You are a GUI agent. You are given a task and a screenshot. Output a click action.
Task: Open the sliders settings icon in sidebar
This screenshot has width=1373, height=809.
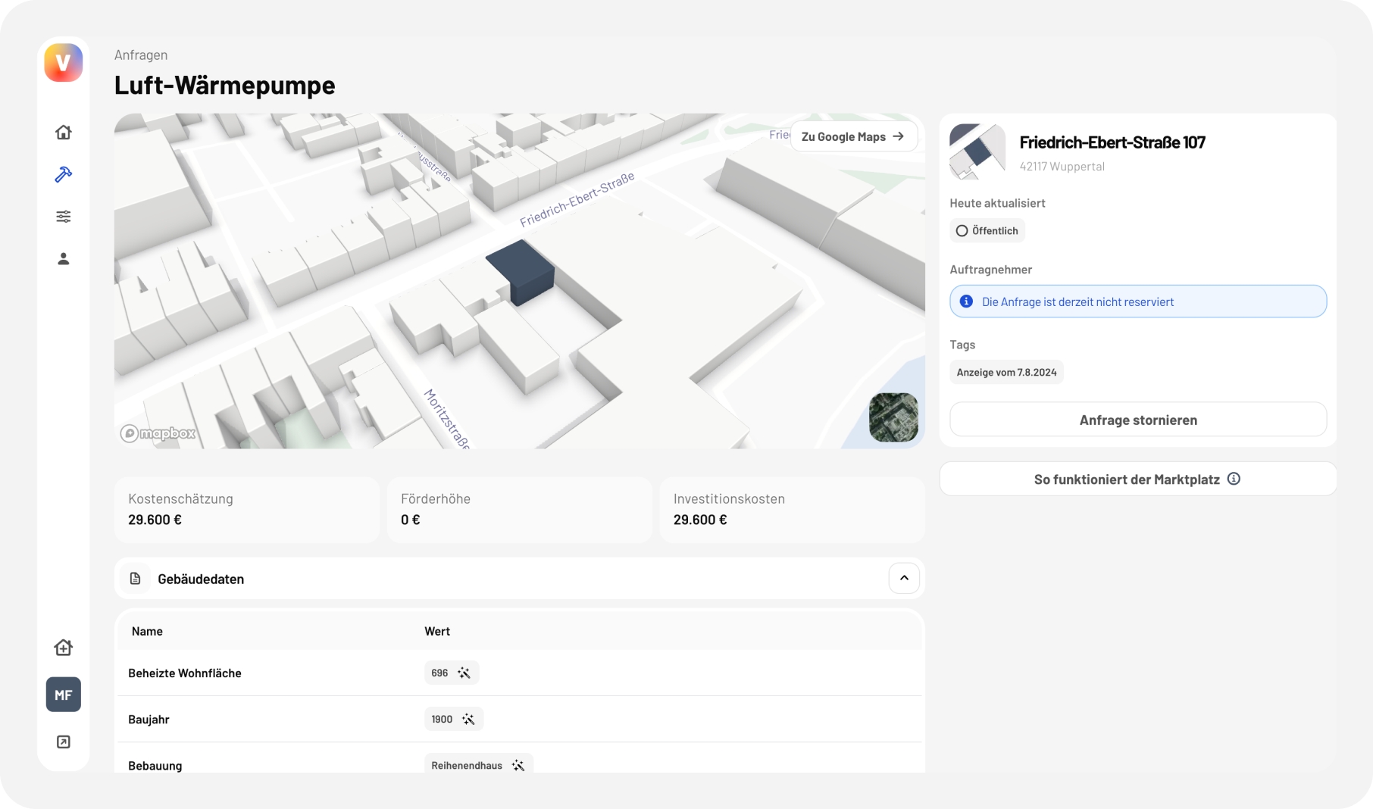[x=64, y=217]
